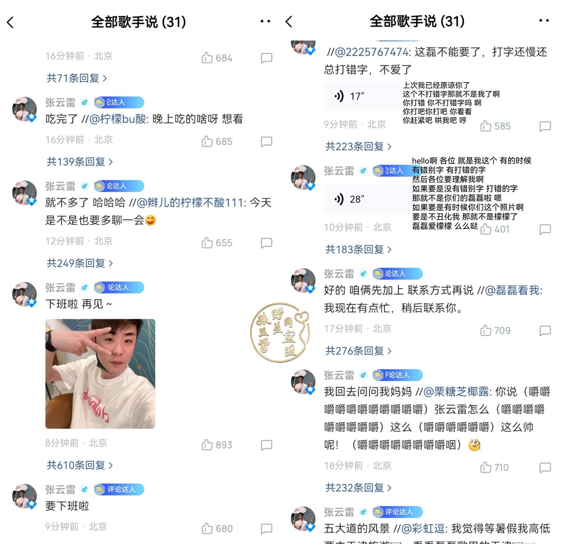Open reply bubble beside 655 likes
The image size is (568, 544).
point(267,243)
